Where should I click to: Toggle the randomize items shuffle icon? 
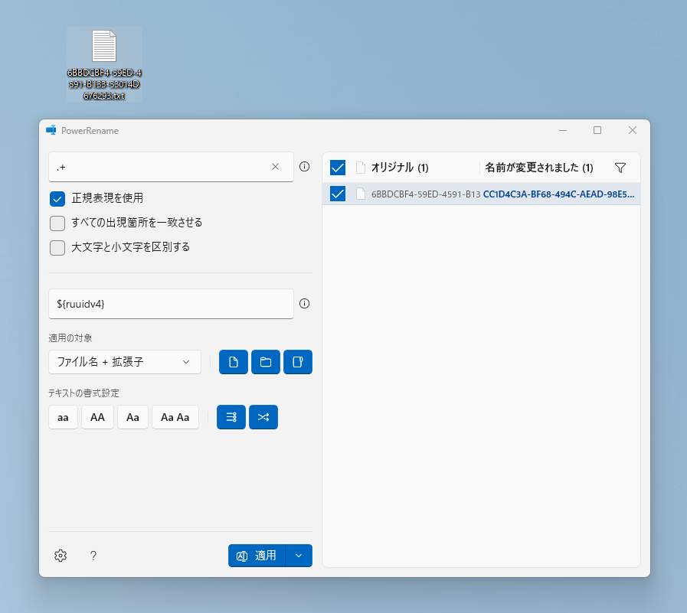(x=263, y=416)
